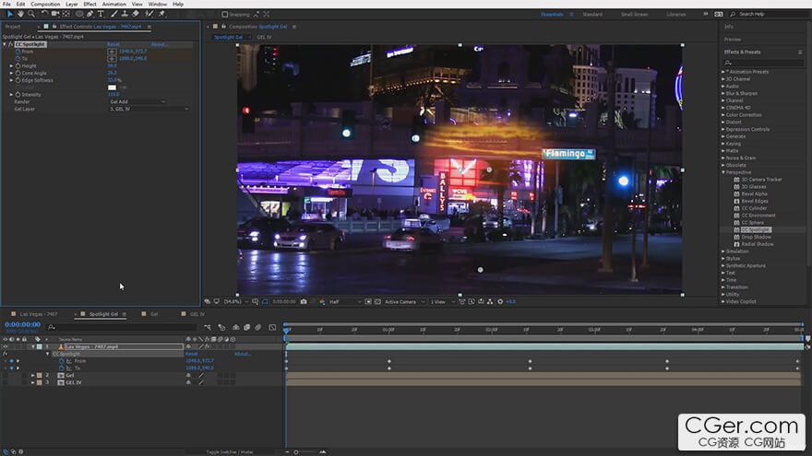812x456 pixels.
Task: Toggle visibility eye of Las Vegas layer
Action: coord(6,347)
